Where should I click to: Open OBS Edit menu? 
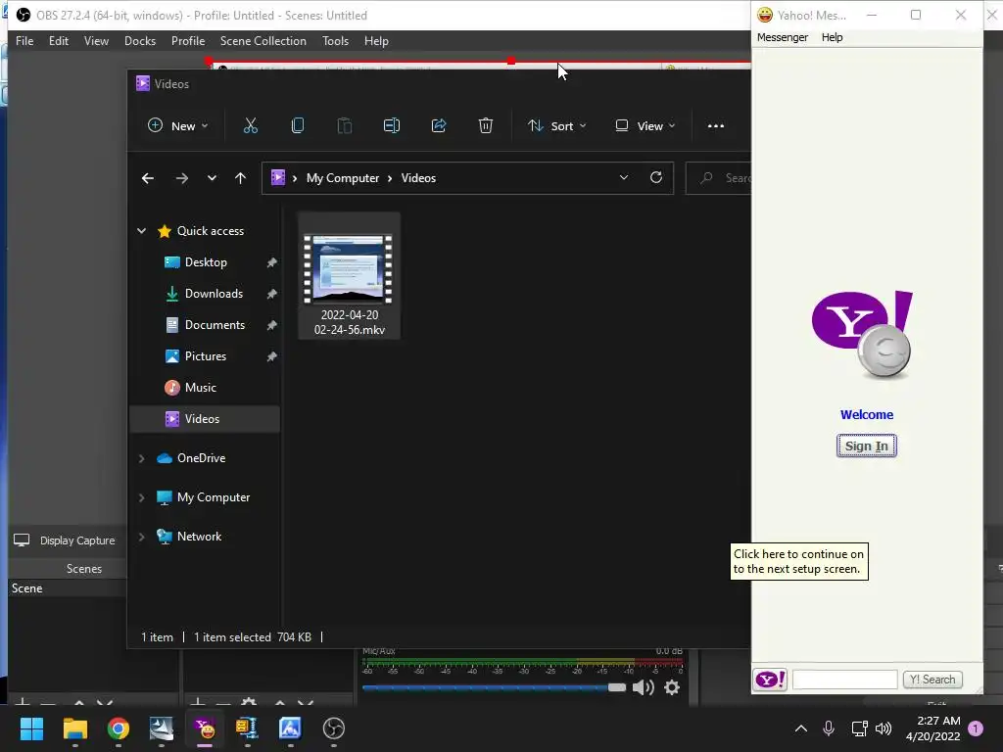click(x=58, y=41)
